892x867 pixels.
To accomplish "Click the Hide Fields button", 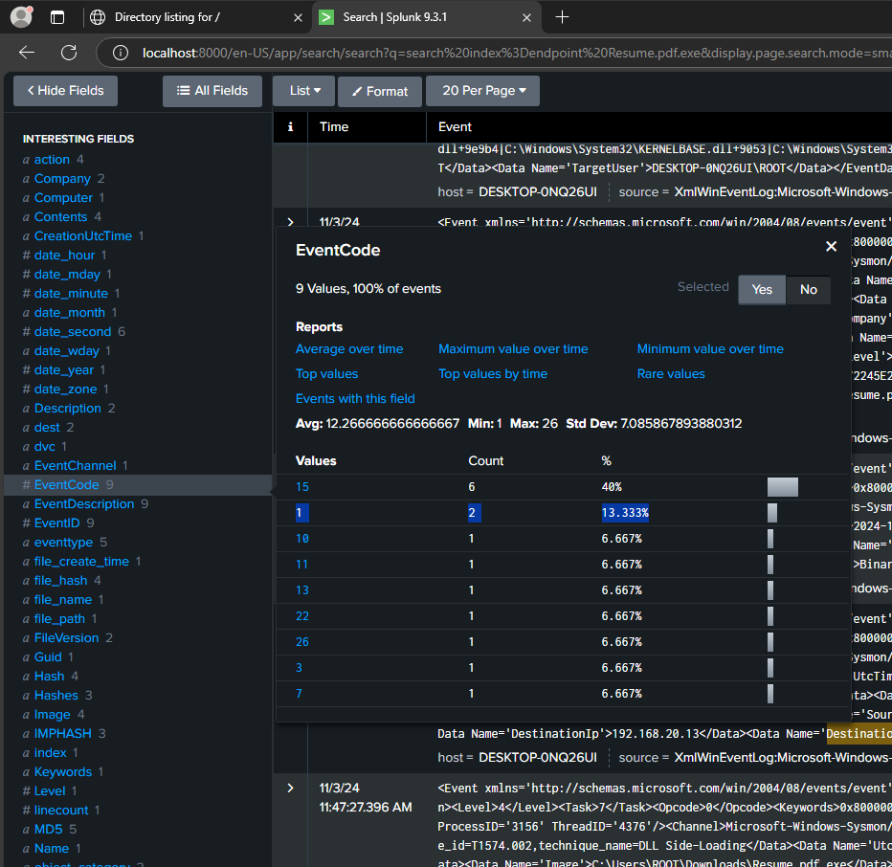I will click(x=65, y=91).
